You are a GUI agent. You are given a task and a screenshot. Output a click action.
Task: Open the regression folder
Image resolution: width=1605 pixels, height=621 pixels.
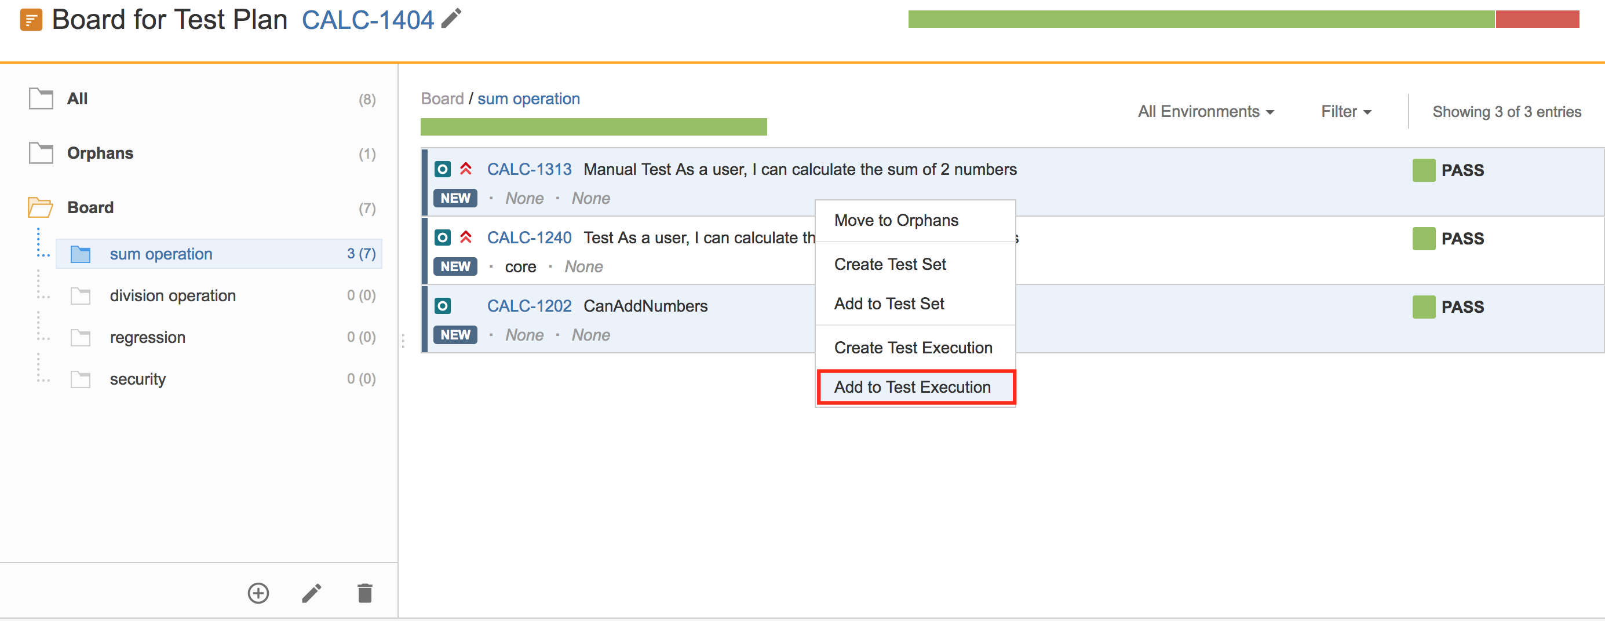148,338
